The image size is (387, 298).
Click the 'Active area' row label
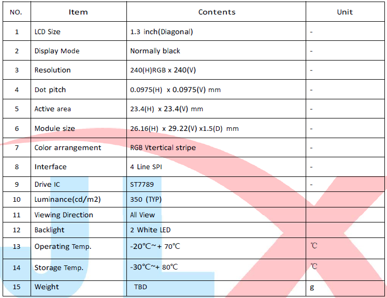pos(53,109)
